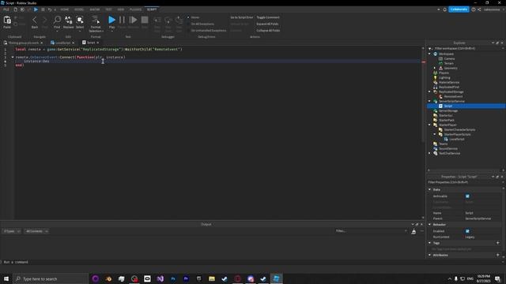This screenshot has height=284, width=506.
Task: Toggle the Enabled checkbox
Action: [x=467, y=231]
